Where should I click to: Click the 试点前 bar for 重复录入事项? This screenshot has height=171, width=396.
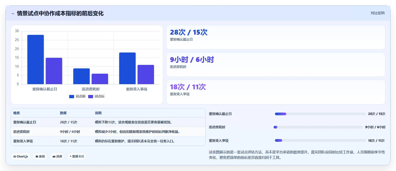tap(127, 68)
